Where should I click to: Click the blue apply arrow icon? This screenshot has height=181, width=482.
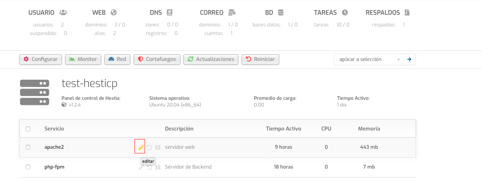pos(409,59)
